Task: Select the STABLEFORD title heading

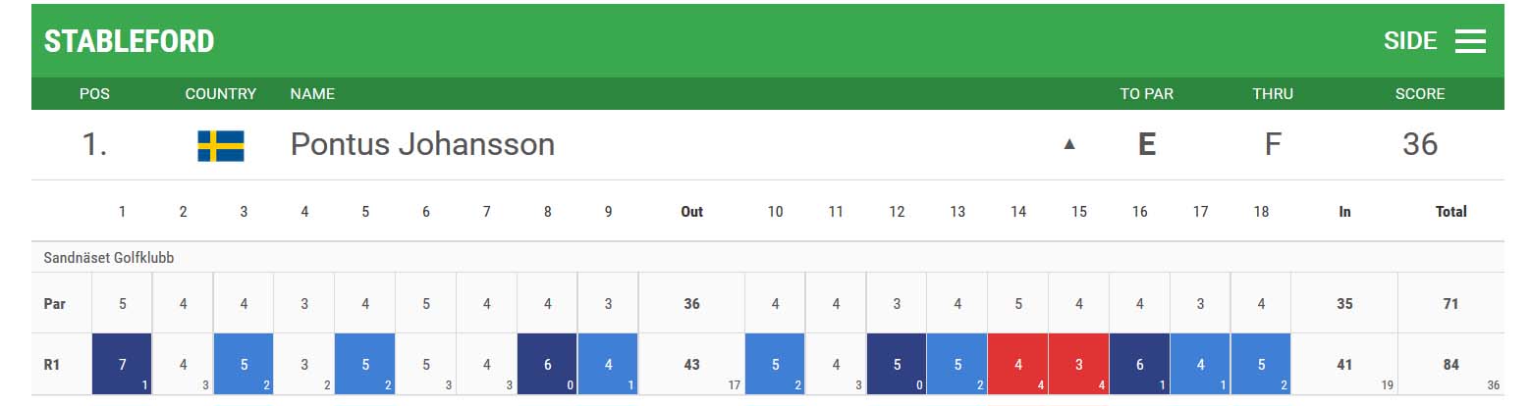Action: [129, 41]
